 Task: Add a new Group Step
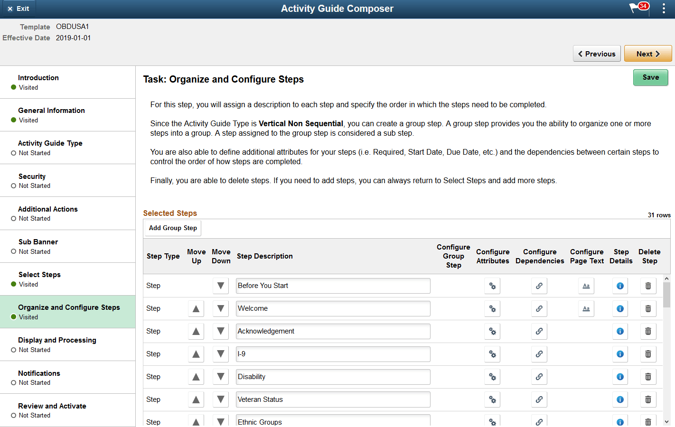coord(172,228)
